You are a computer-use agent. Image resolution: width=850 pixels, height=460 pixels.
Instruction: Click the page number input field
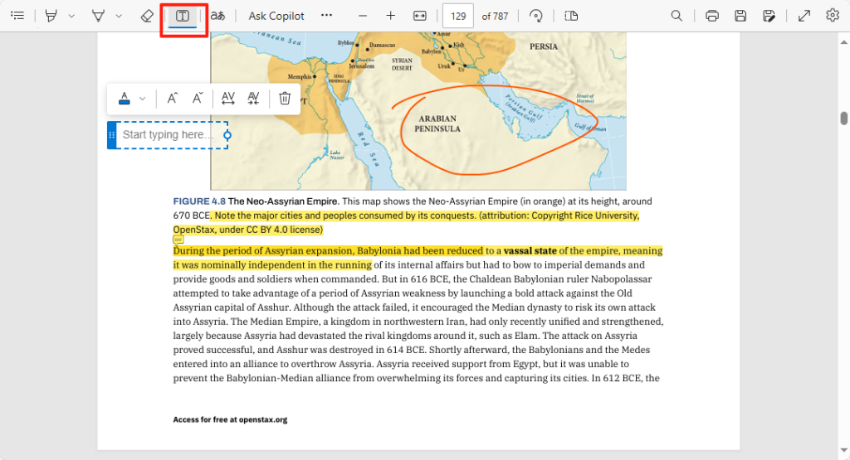(458, 16)
